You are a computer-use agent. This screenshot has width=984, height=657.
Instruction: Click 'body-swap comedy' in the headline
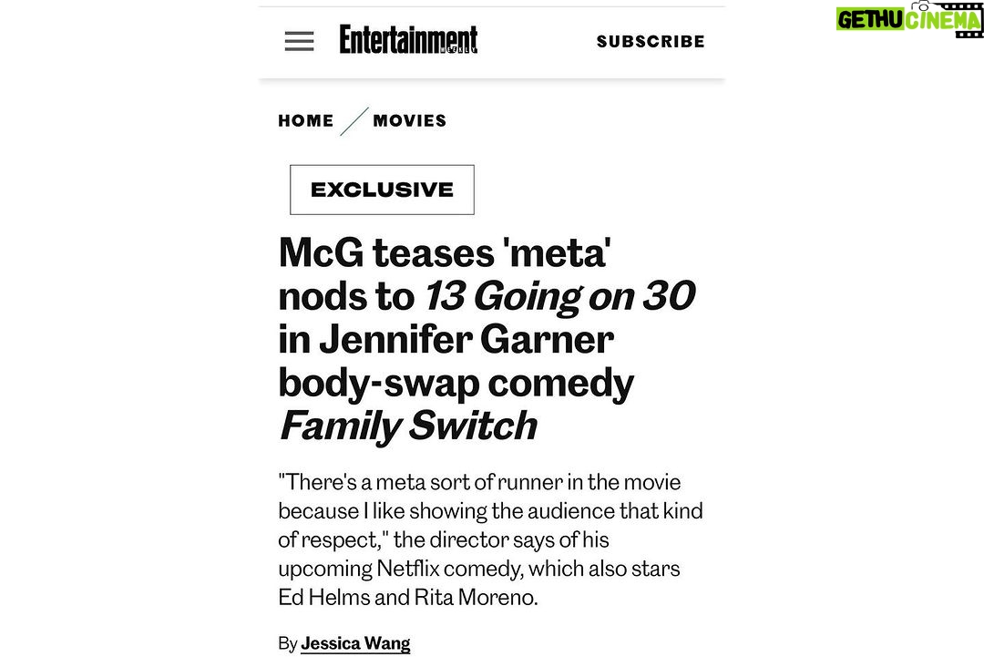tap(456, 383)
